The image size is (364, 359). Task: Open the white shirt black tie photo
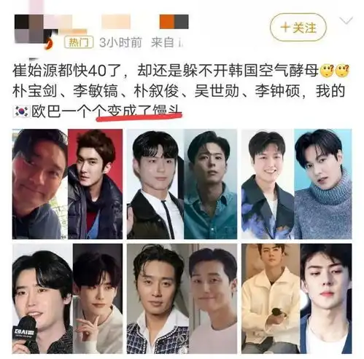(155, 184)
